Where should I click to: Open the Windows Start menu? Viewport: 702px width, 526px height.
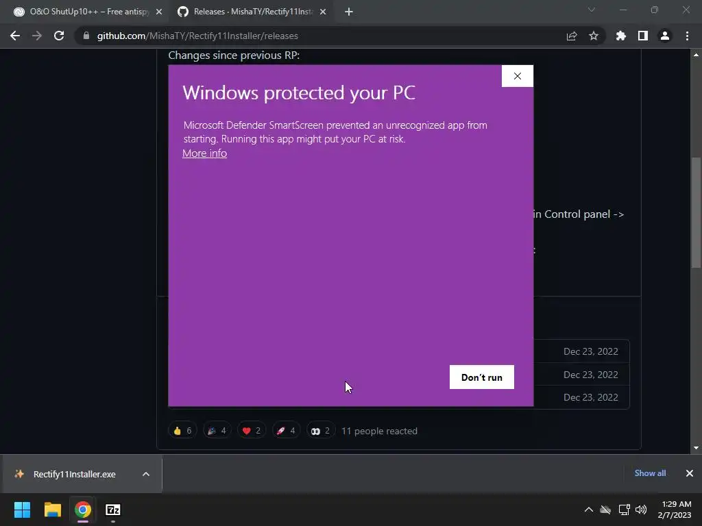[x=22, y=510]
